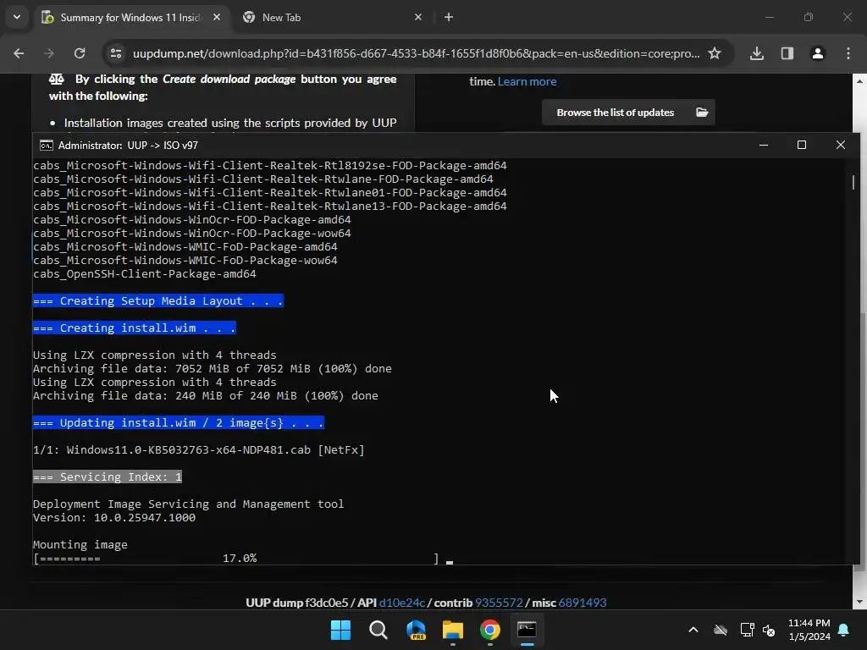
Task: Open the API d10e24c commit link
Action: point(402,603)
